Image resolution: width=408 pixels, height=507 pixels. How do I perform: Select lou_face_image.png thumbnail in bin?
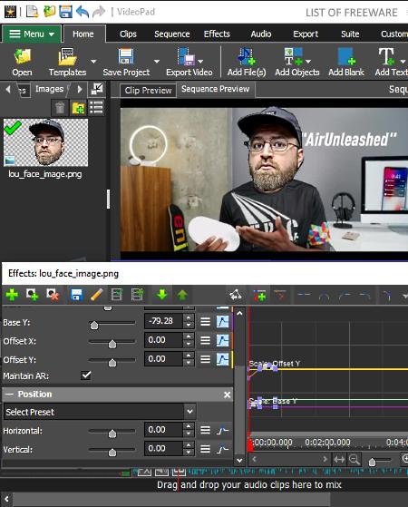(45, 142)
